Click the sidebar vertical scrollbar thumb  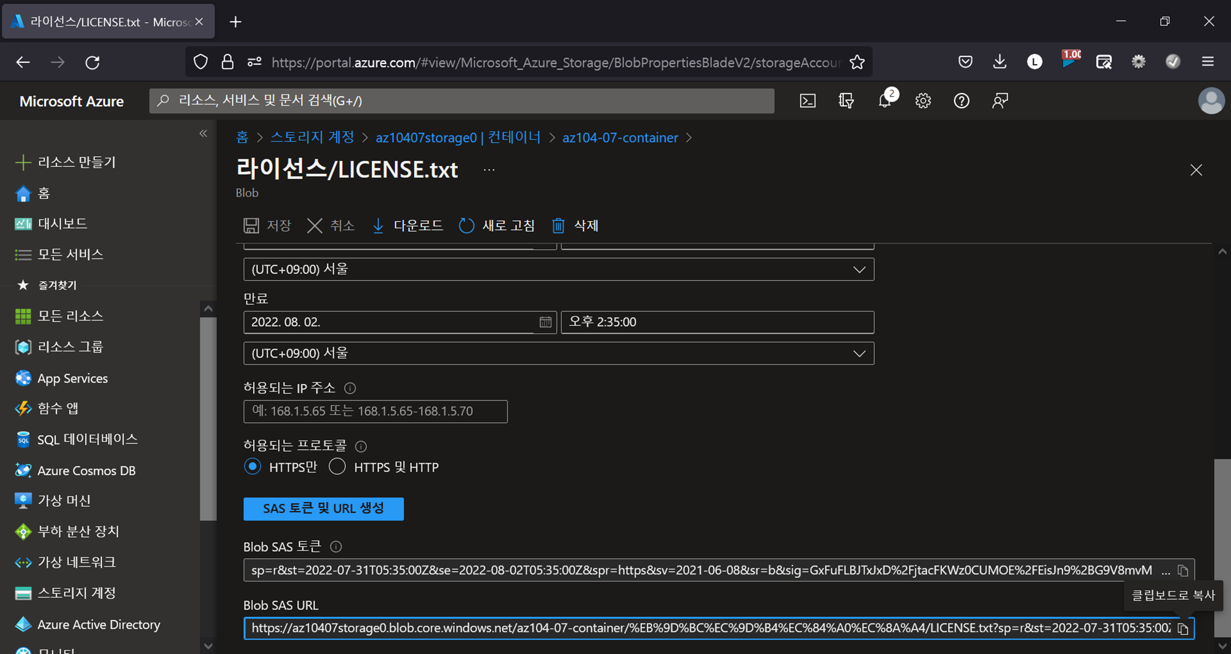[x=208, y=418]
